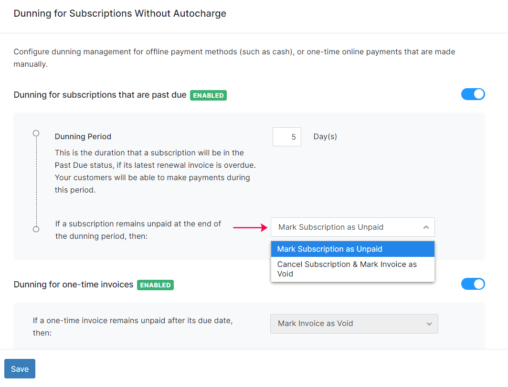Image resolution: width=508 pixels, height=387 pixels.
Task: Click the subscription unpaid action combo box field
Action: (344, 227)
